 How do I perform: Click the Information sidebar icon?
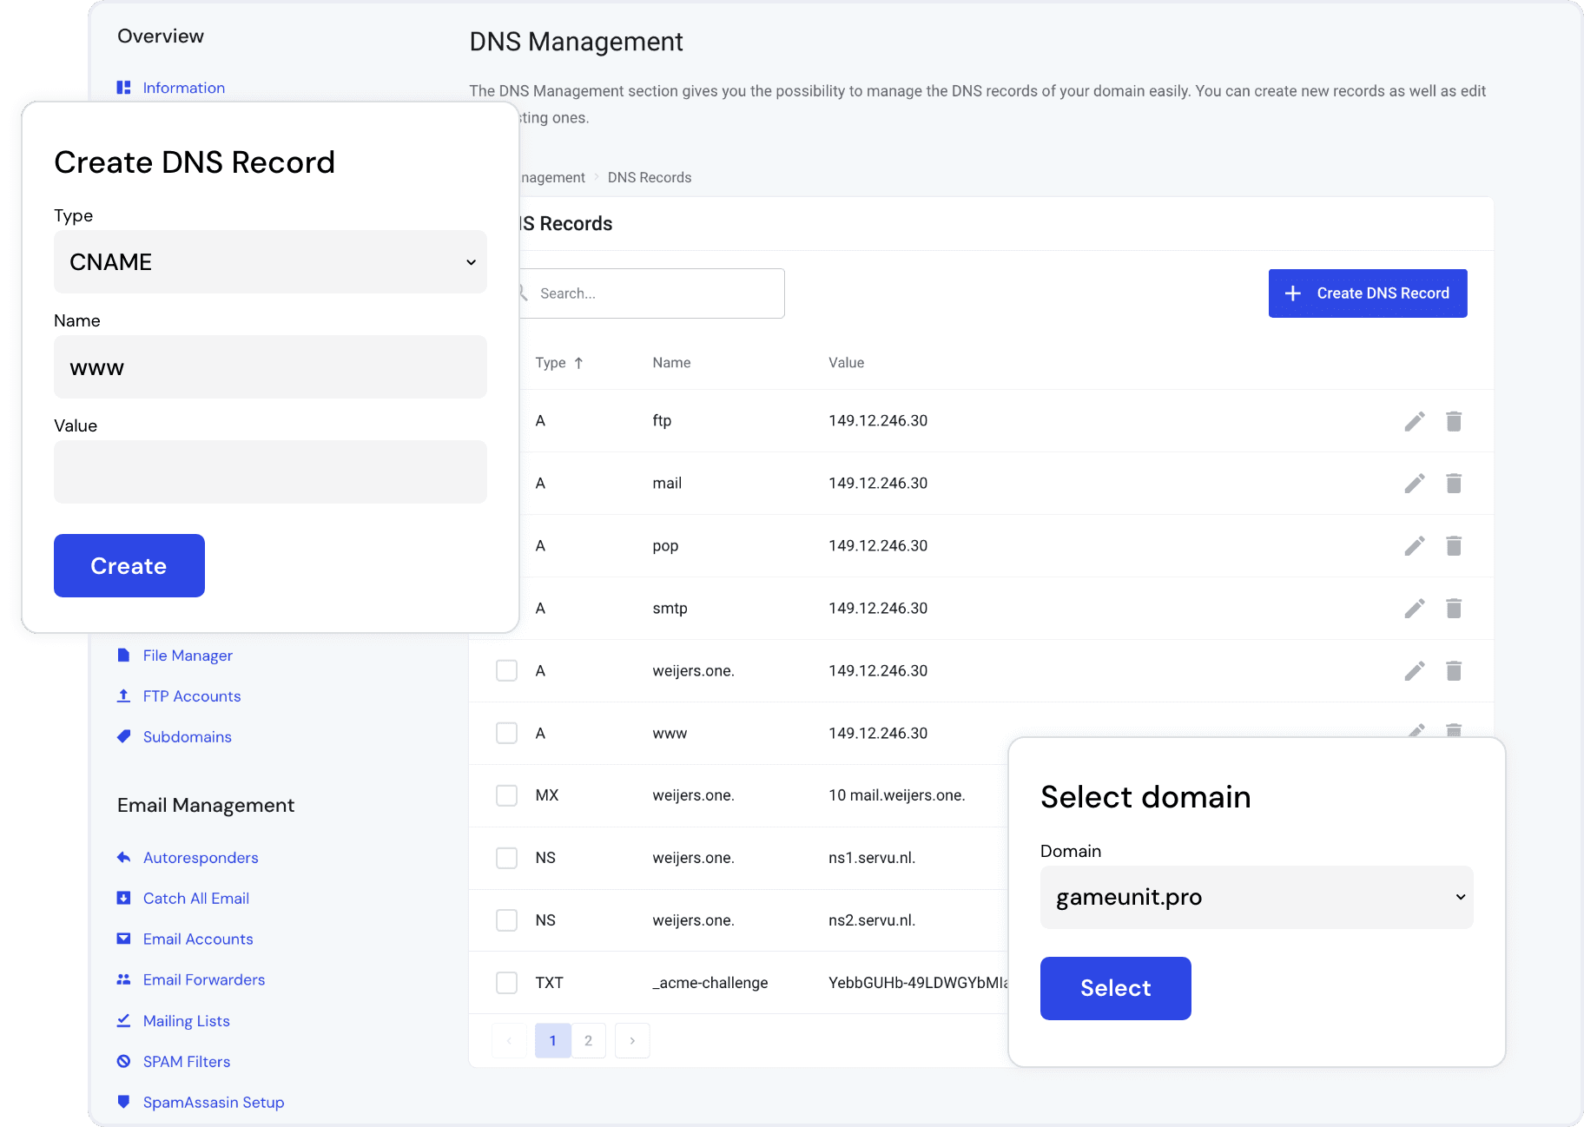(123, 88)
